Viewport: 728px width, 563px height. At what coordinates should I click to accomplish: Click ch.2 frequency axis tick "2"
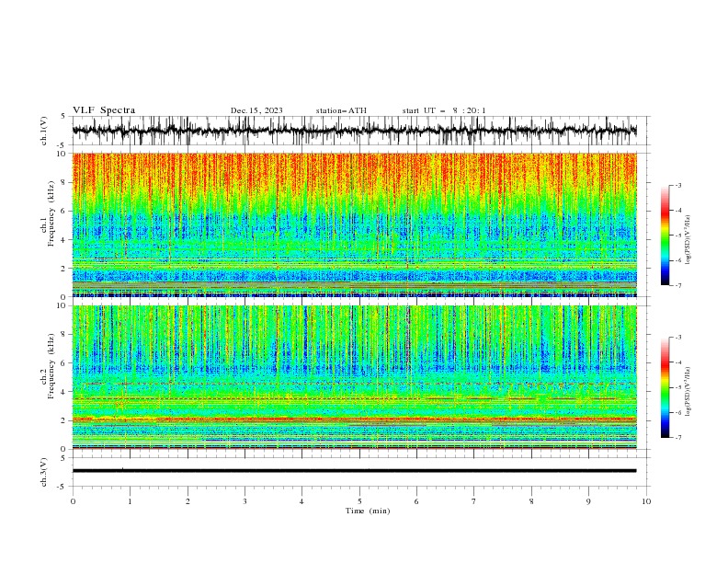coord(64,420)
